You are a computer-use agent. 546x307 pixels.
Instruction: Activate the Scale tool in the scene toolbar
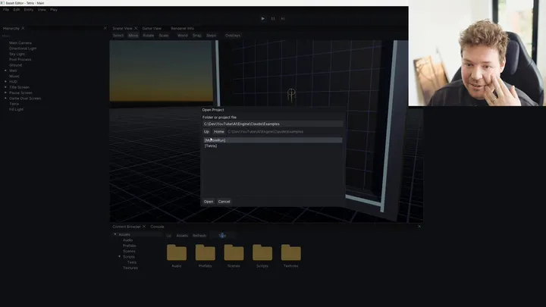click(164, 36)
